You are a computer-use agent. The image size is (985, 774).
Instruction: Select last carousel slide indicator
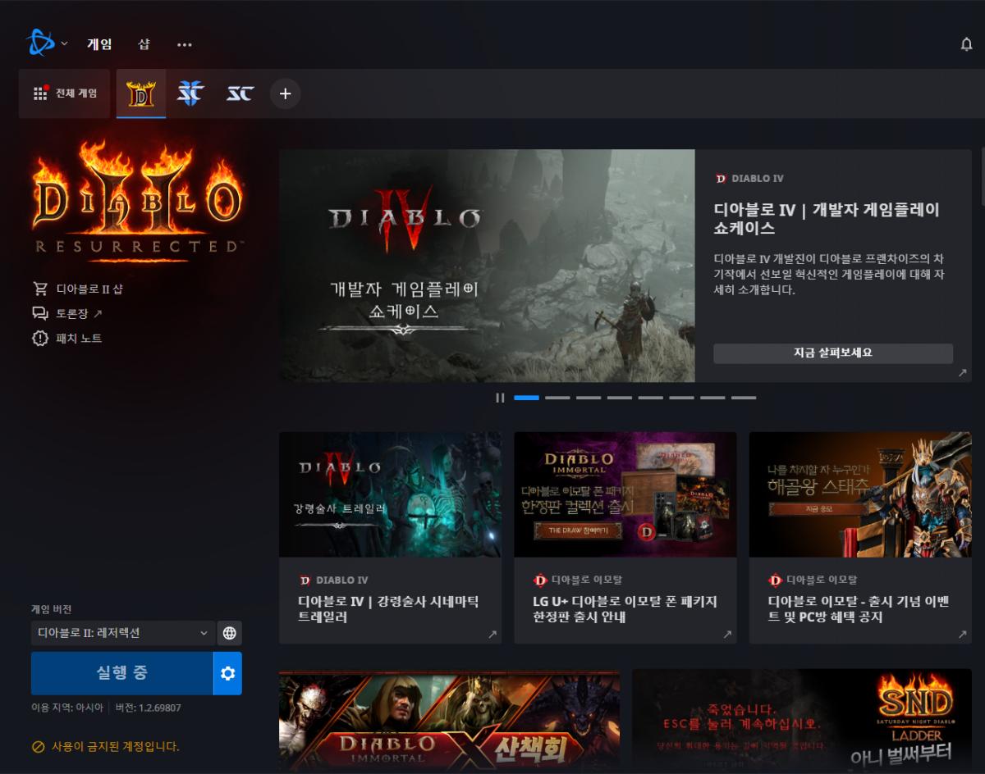pyautogui.click(x=744, y=398)
